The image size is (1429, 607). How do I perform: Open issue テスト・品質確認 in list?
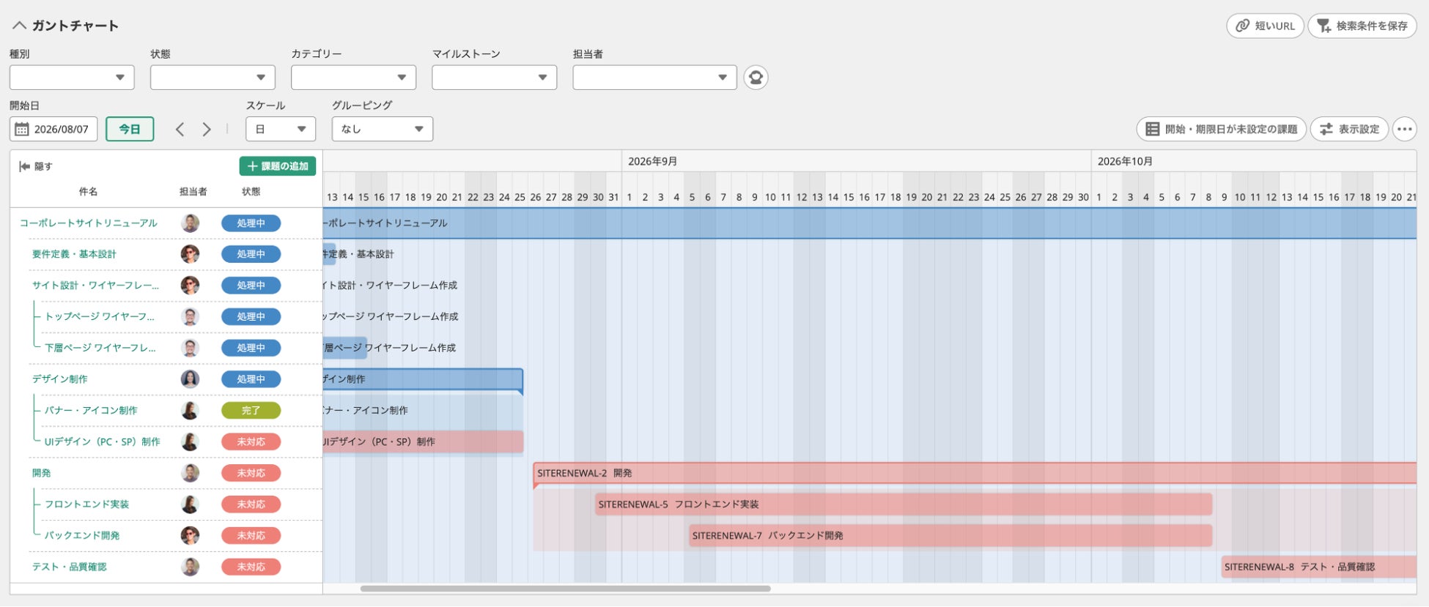(x=69, y=567)
